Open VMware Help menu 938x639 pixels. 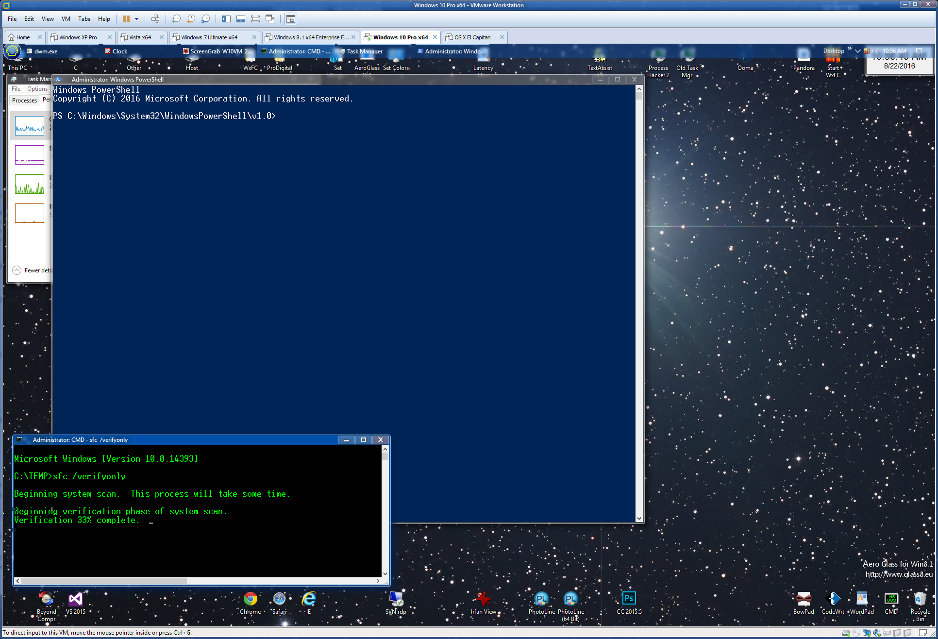click(104, 19)
